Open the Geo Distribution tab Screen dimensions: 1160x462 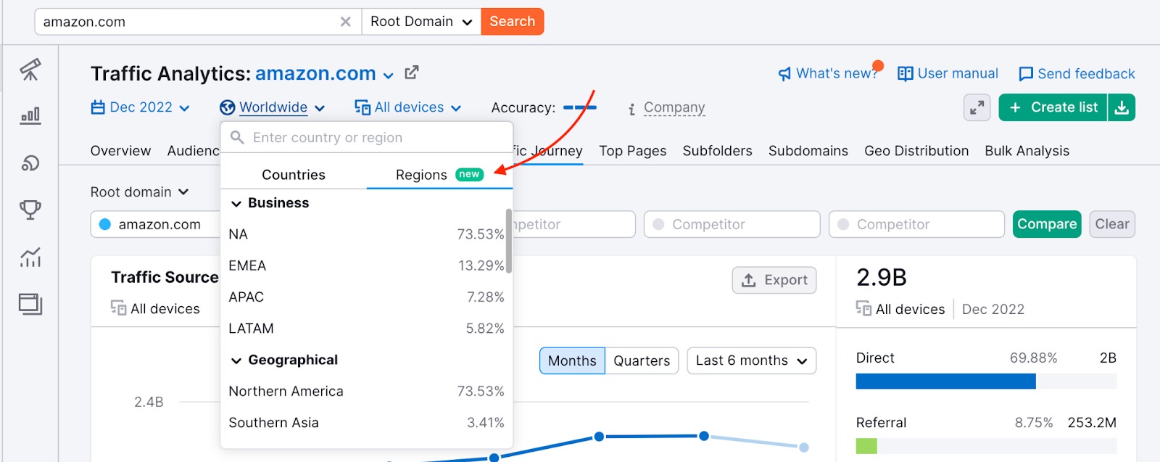click(916, 151)
